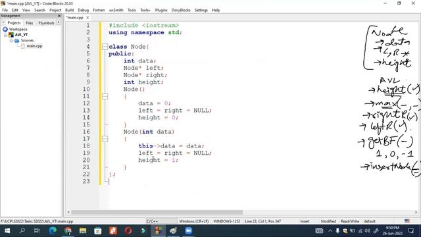421x237 pixels.
Task: Open the File menu
Action: pos(5,10)
